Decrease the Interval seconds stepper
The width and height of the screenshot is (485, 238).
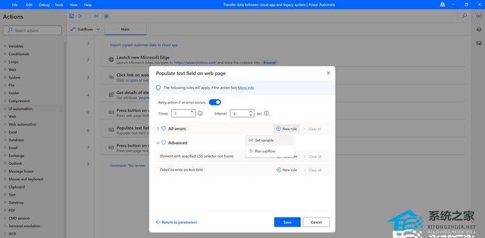click(250, 115)
